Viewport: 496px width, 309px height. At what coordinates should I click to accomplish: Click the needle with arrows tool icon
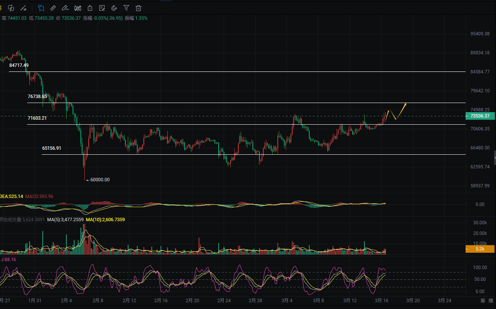tap(23, 8)
